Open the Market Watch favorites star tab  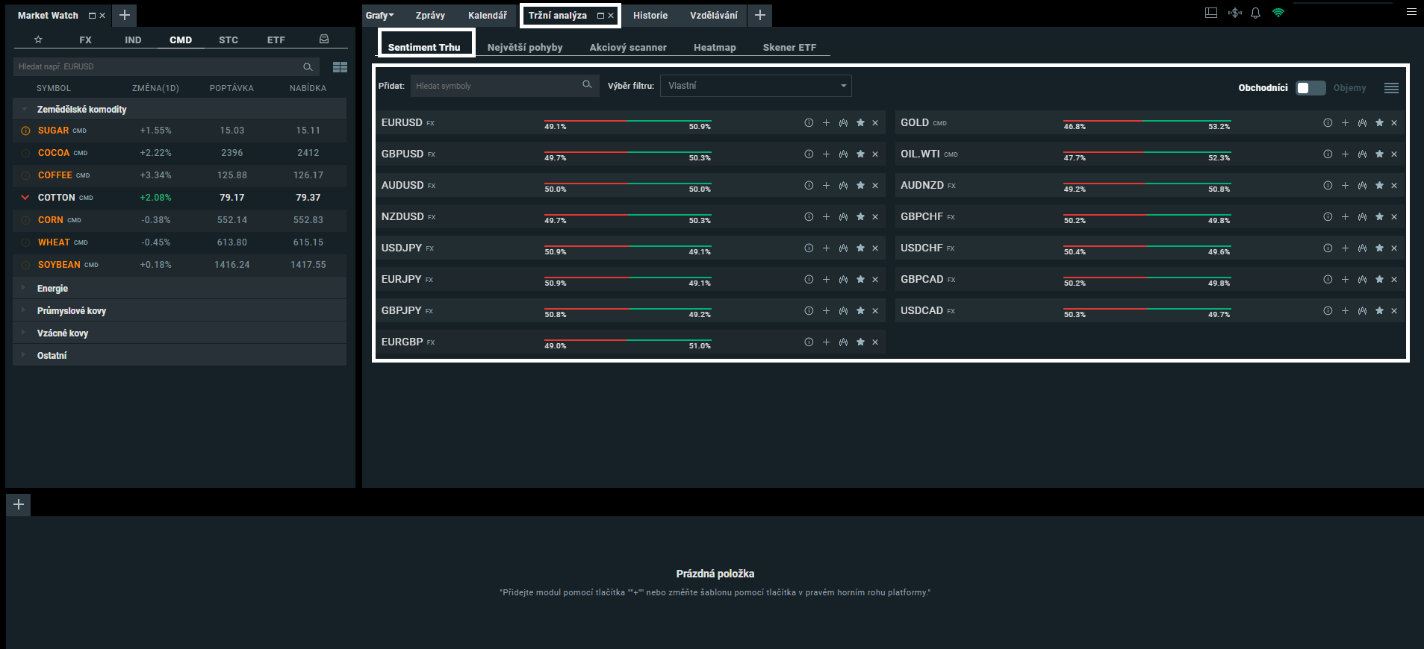38,40
